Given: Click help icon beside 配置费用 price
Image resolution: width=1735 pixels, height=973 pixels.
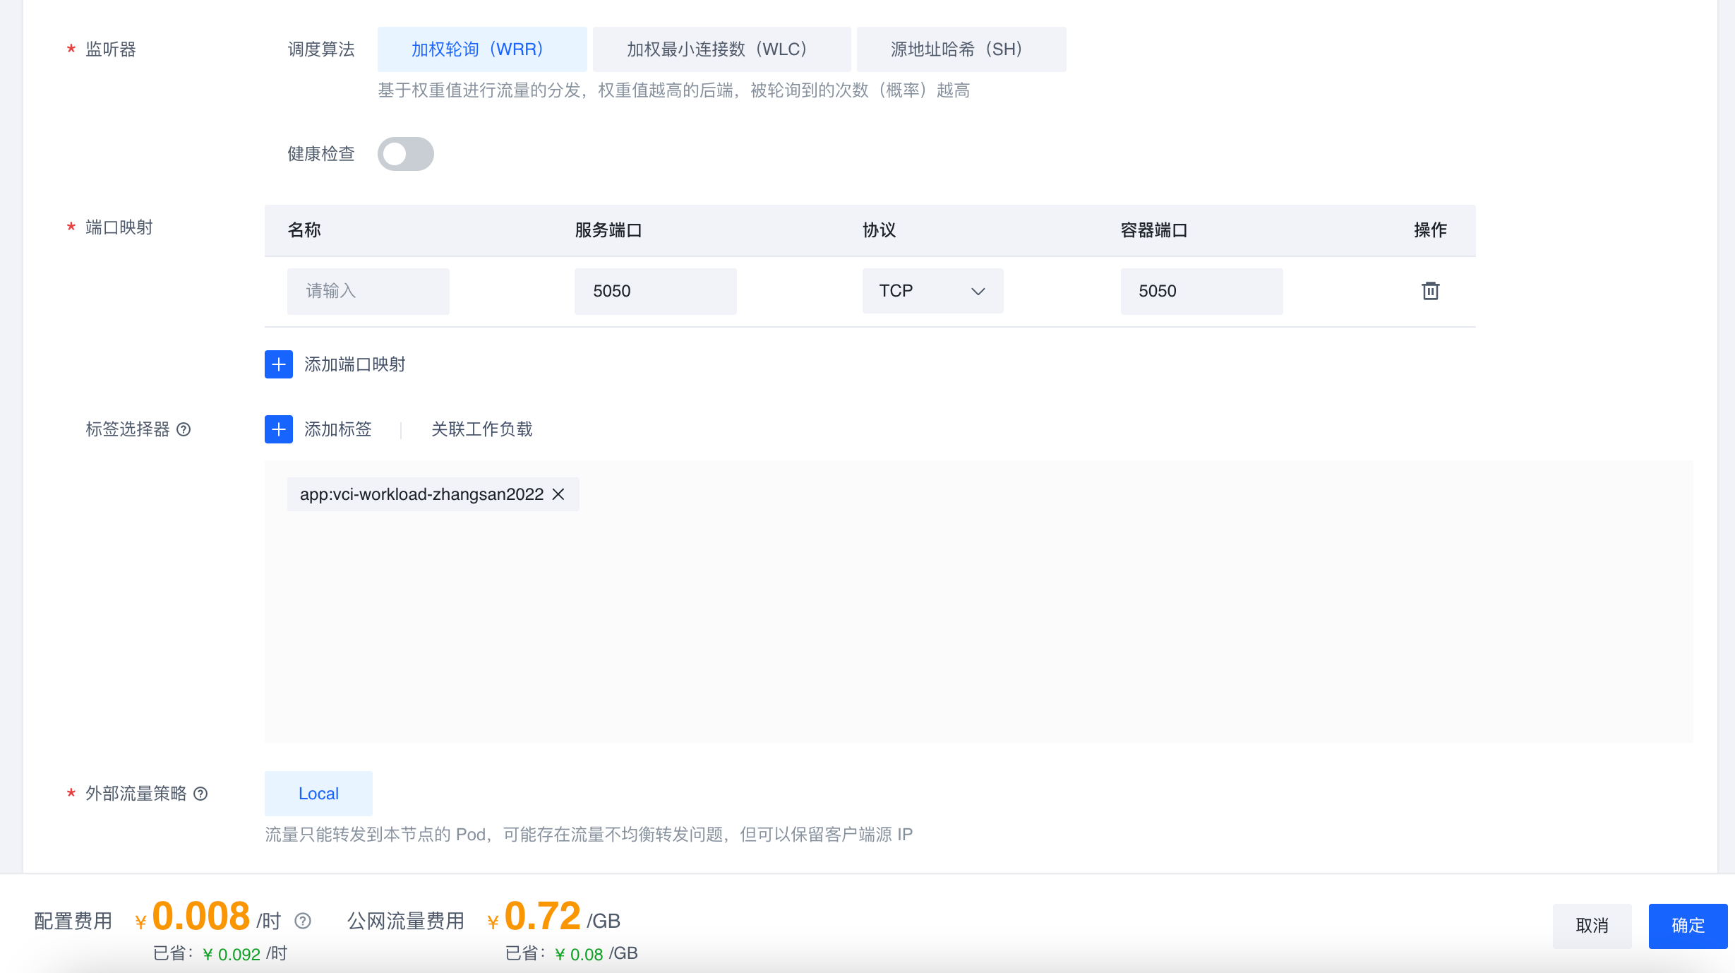Looking at the screenshot, I should click(303, 921).
